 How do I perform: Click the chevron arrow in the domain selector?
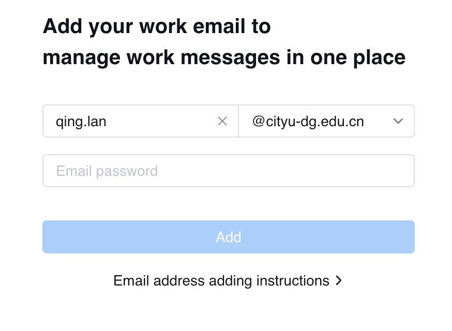(398, 122)
